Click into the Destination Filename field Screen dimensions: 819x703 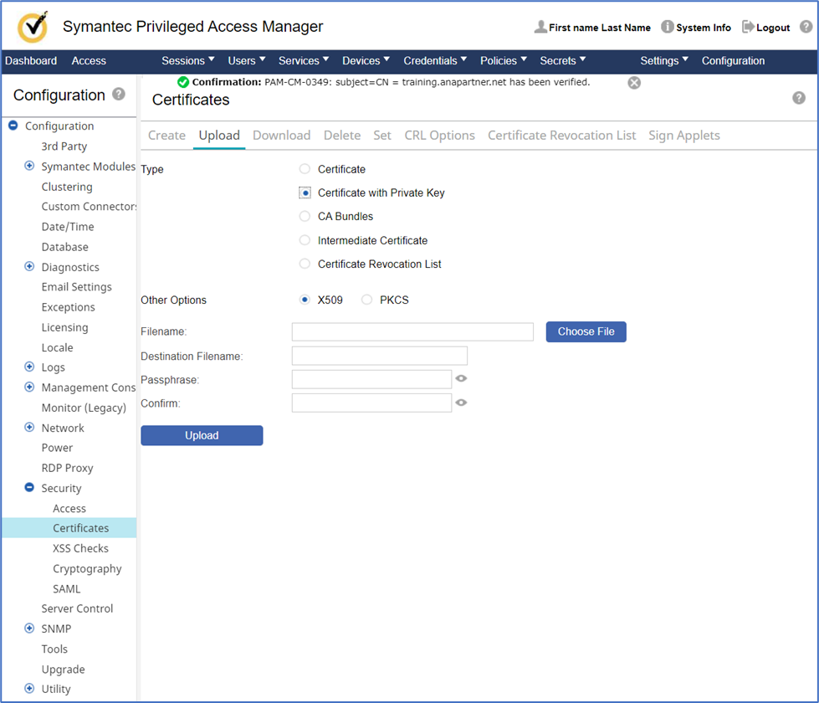(379, 356)
